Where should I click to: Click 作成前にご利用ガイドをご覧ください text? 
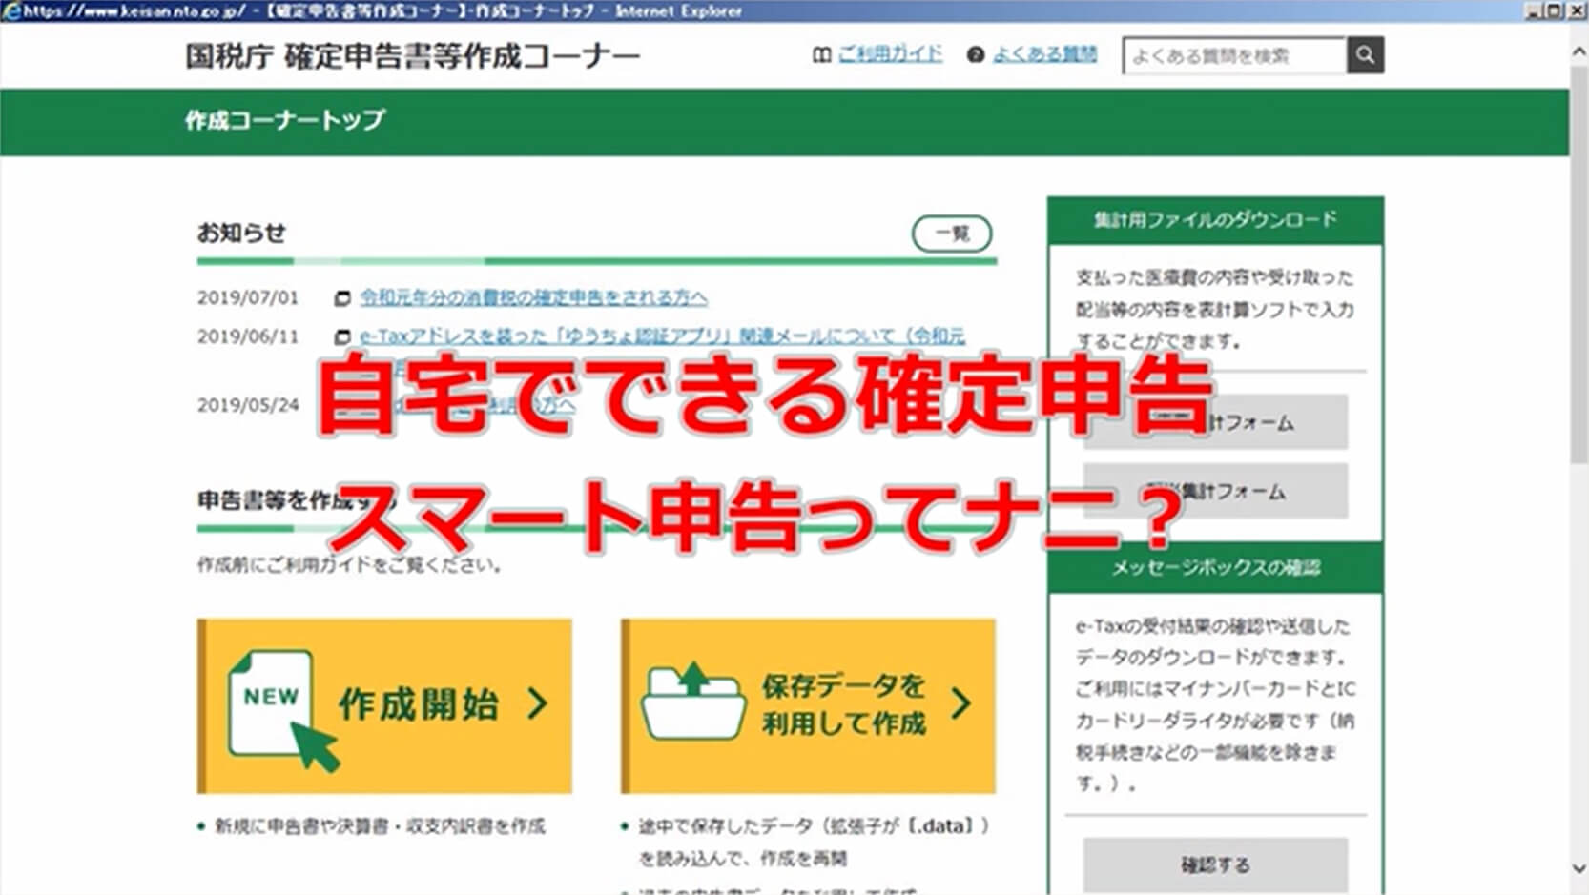349,564
